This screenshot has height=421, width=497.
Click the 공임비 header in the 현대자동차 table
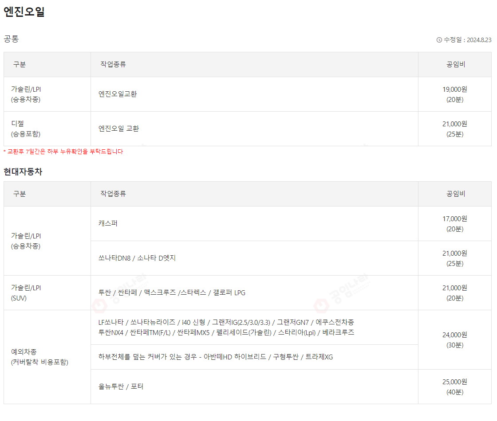455,194
